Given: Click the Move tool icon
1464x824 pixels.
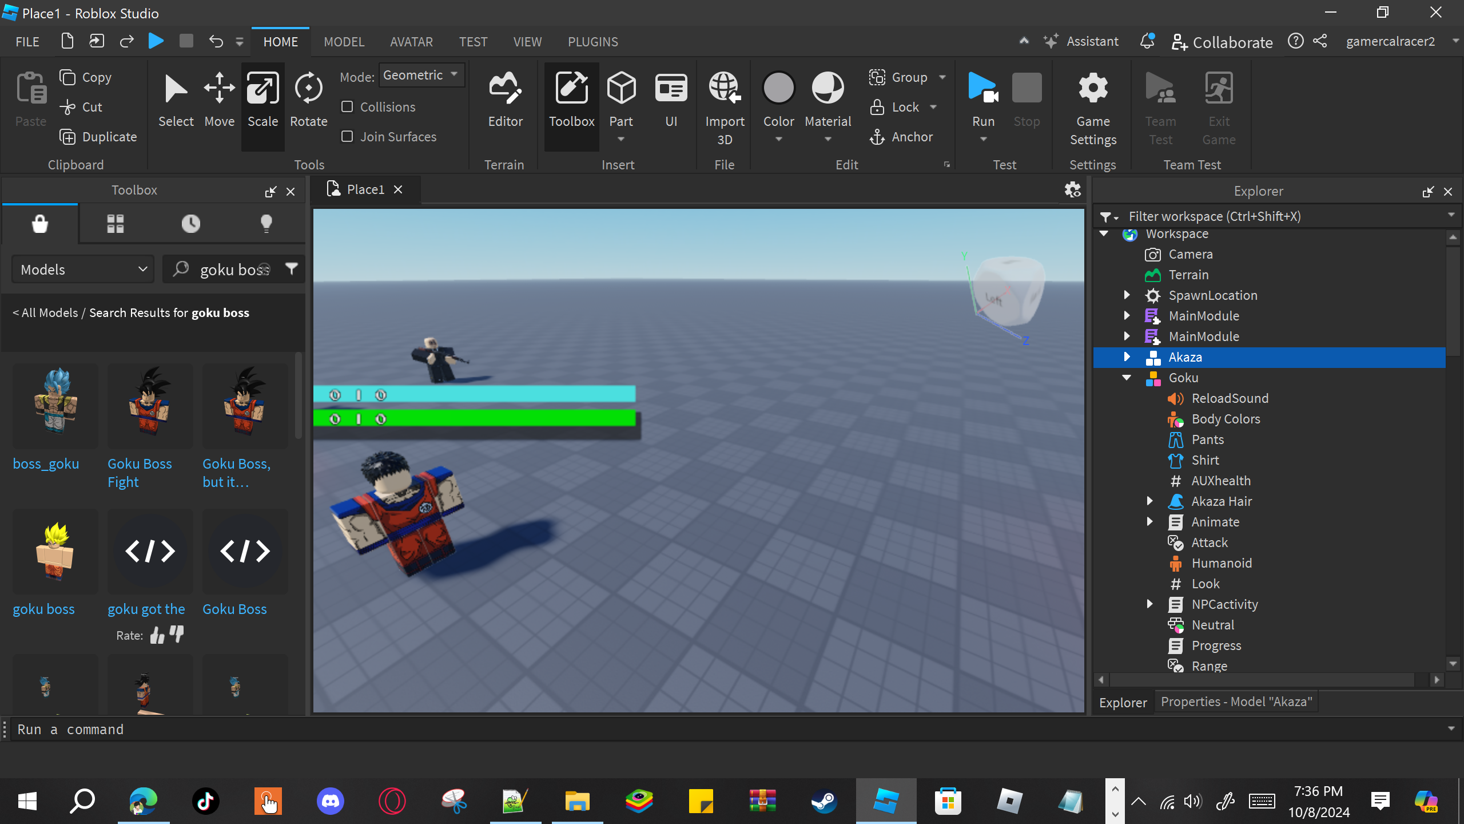Looking at the screenshot, I should pyautogui.click(x=220, y=89).
